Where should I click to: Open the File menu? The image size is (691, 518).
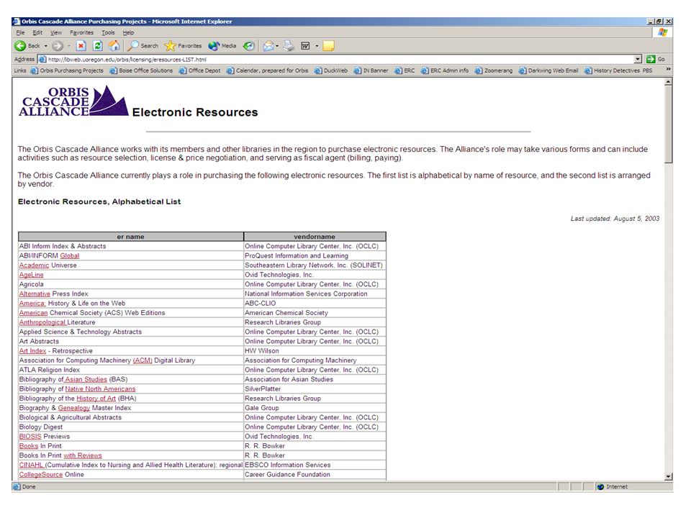[21, 32]
